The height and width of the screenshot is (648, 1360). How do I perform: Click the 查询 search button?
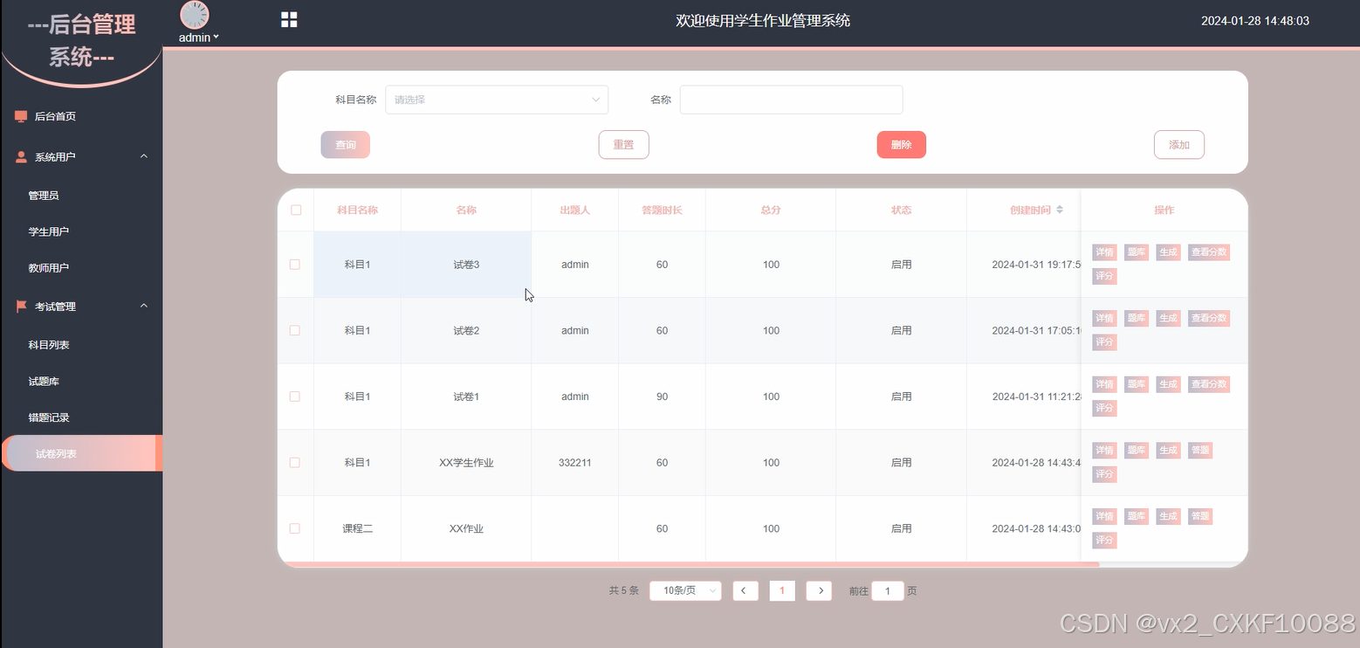[x=345, y=145]
